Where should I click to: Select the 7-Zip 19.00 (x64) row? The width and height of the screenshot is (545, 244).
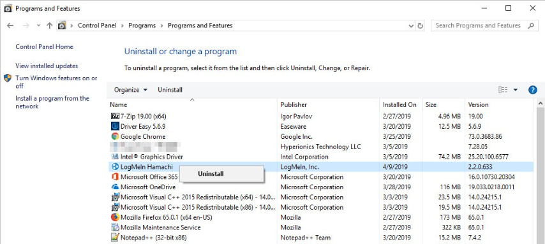pos(320,117)
